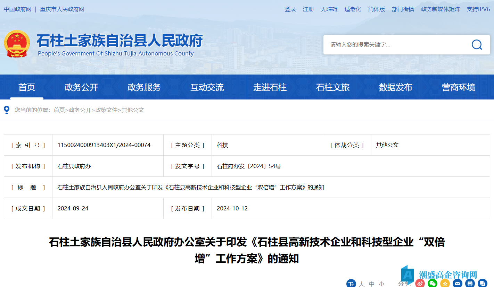The height and width of the screenshot is (287, 494).
Task: Click the yellow star favorite icon
Action: point(445,284)
